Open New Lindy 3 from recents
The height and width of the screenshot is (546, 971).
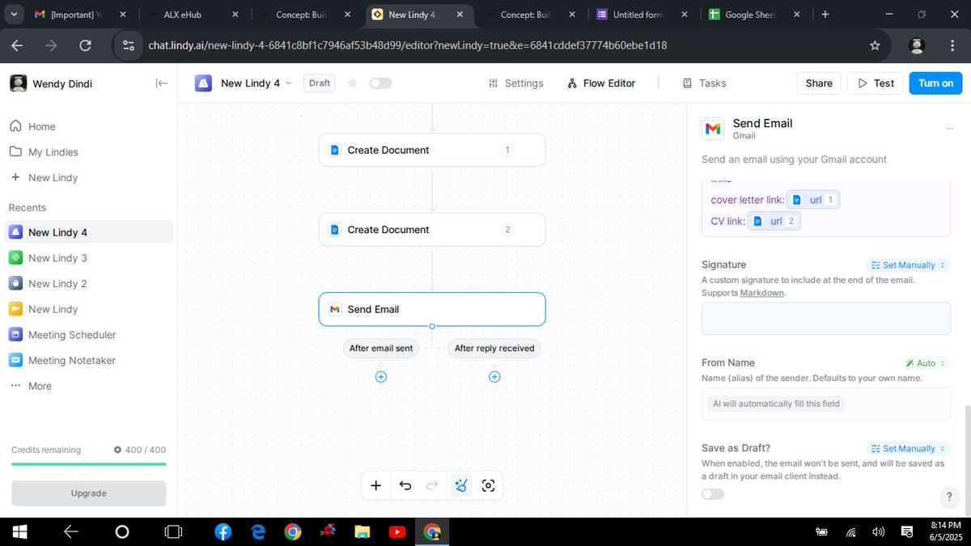tap(88, 258)
